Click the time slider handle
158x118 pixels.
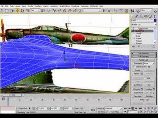click(11, 95)
